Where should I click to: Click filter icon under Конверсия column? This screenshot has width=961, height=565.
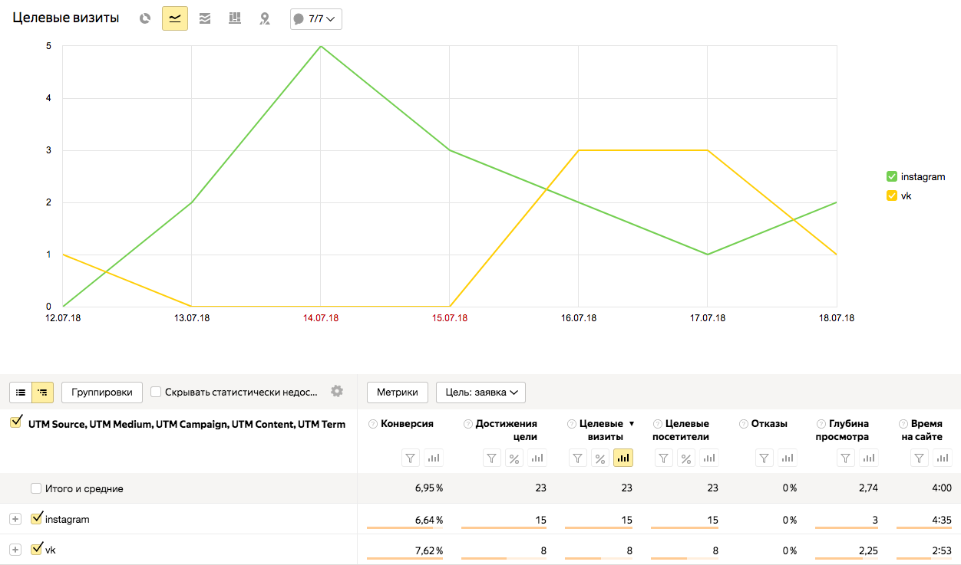(x=411, y=458)
